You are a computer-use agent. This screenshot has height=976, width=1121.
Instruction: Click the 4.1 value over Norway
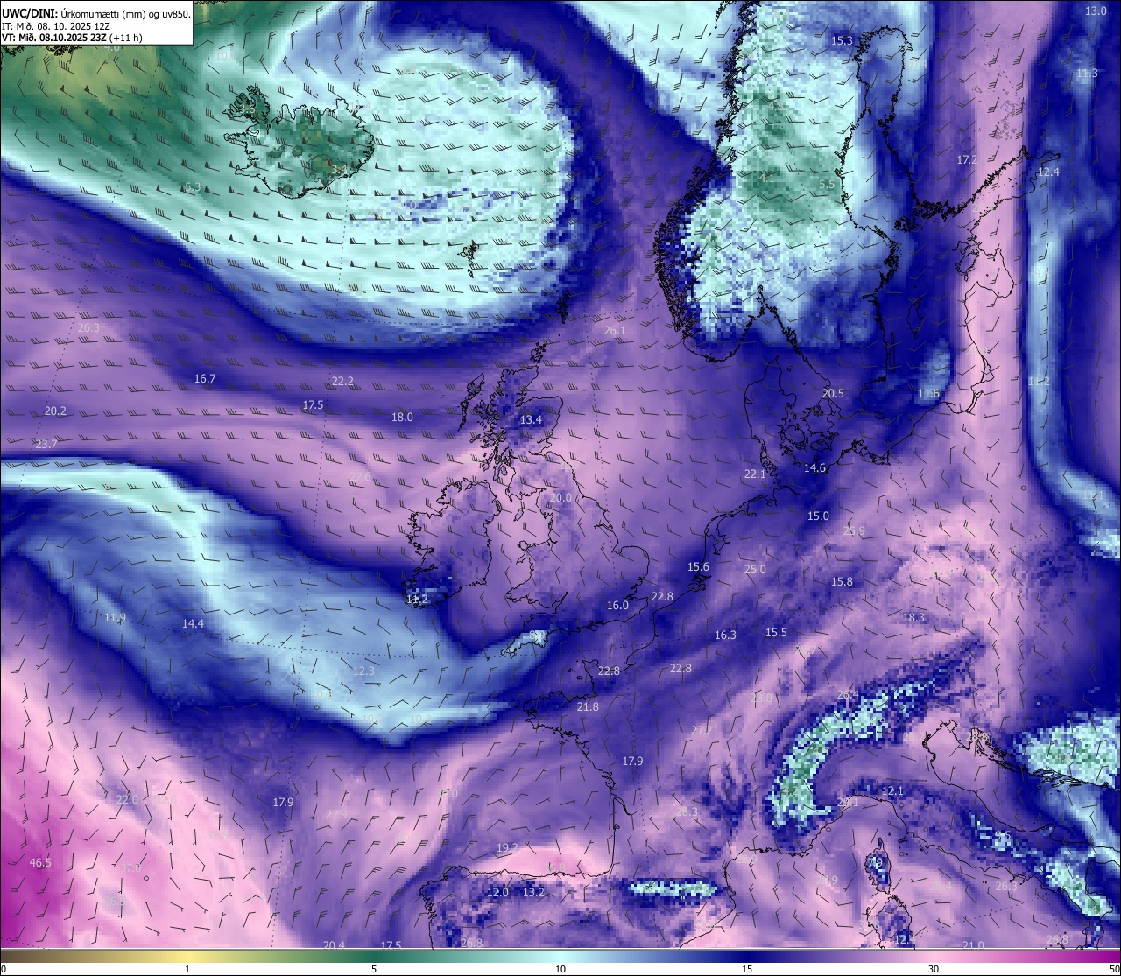click(x=767, y=178)
